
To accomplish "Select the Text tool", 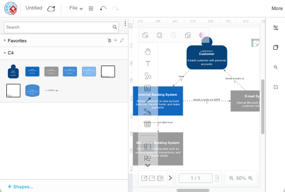I will (x=148, y=63).
